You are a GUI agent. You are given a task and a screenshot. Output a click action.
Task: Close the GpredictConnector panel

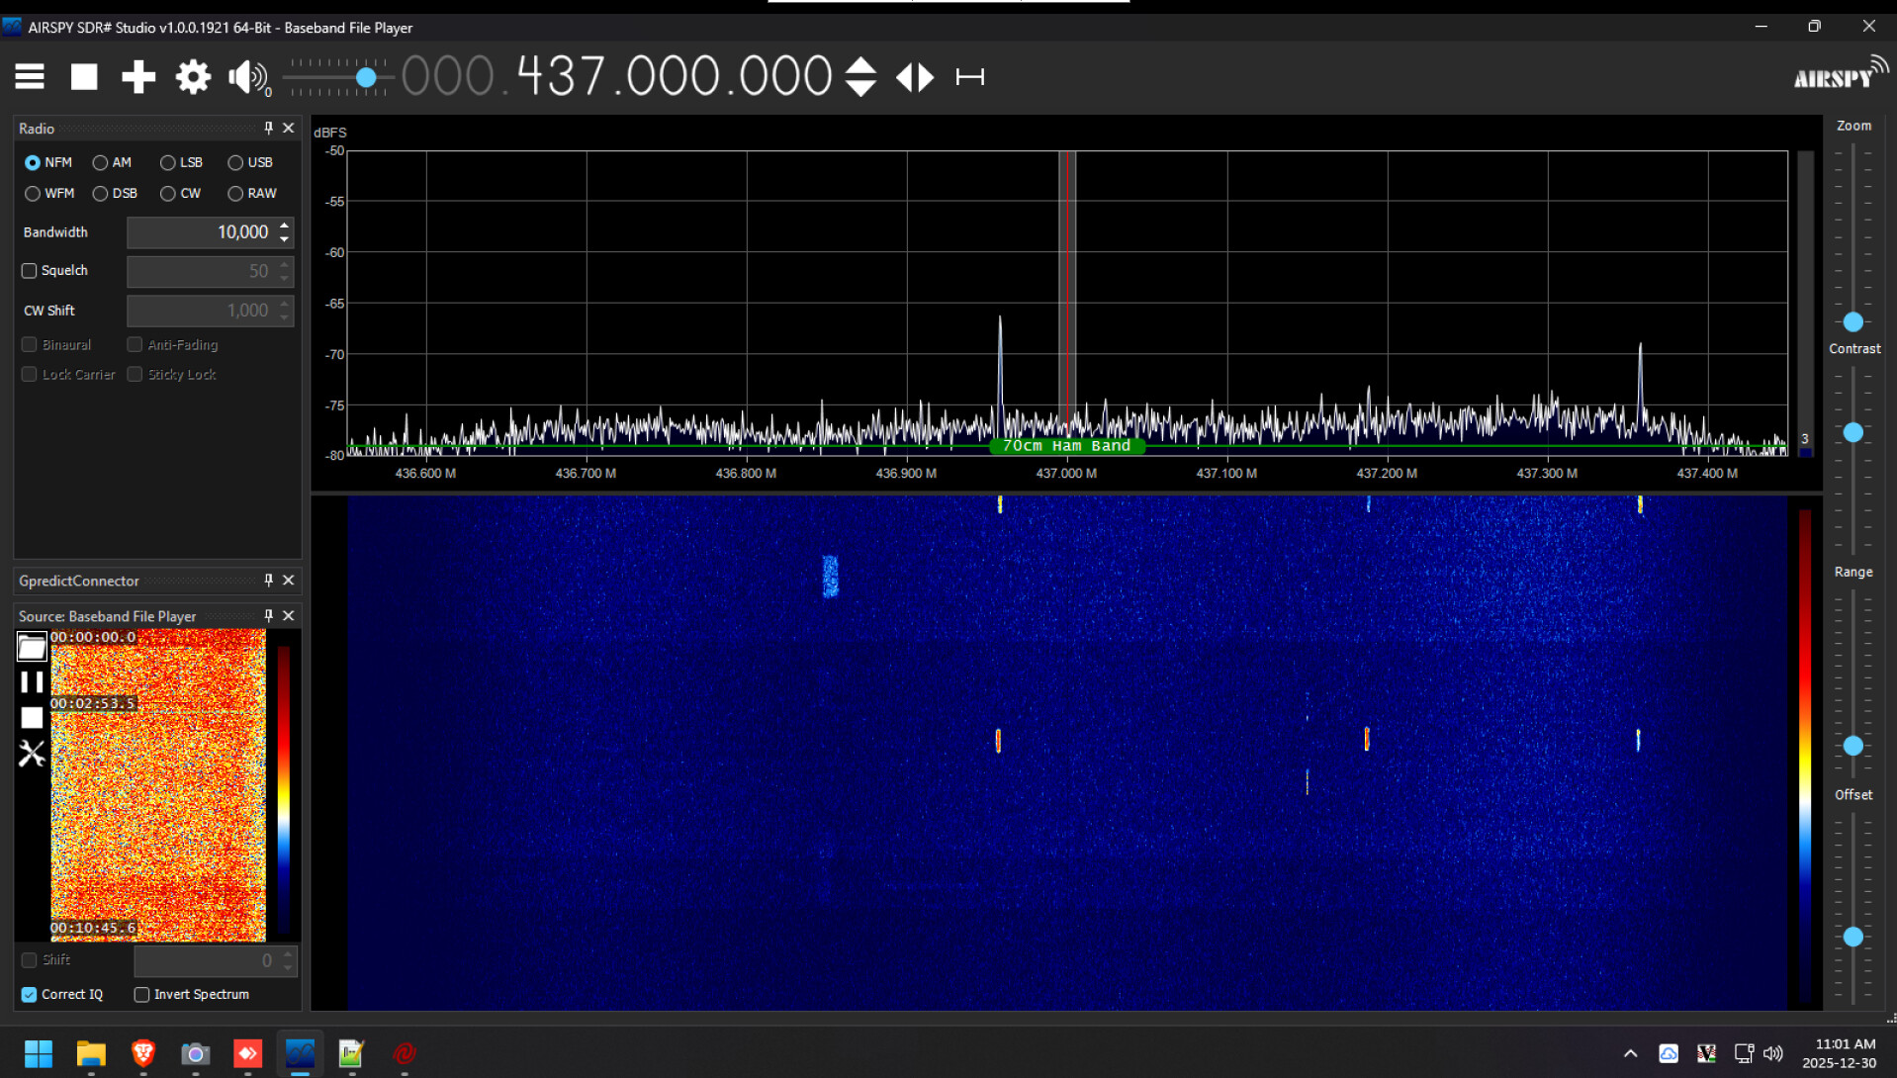coord(289,581)
